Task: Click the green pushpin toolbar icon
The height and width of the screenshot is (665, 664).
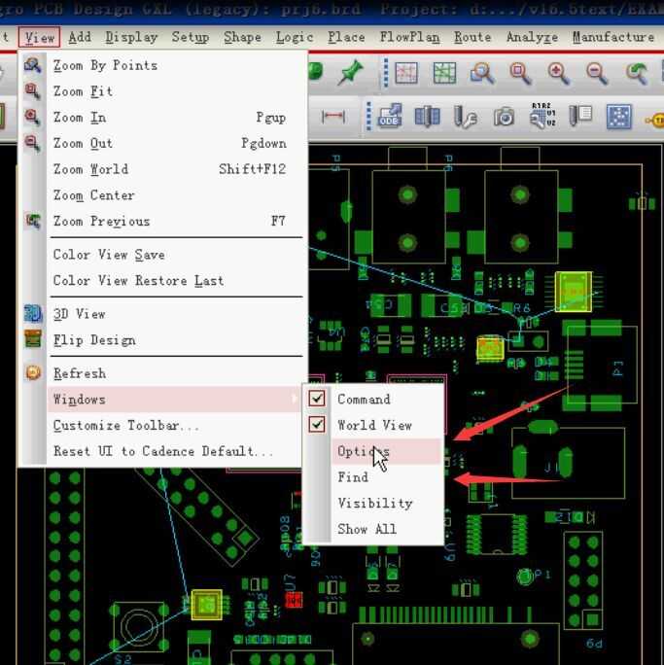Action: click(351, 72)
